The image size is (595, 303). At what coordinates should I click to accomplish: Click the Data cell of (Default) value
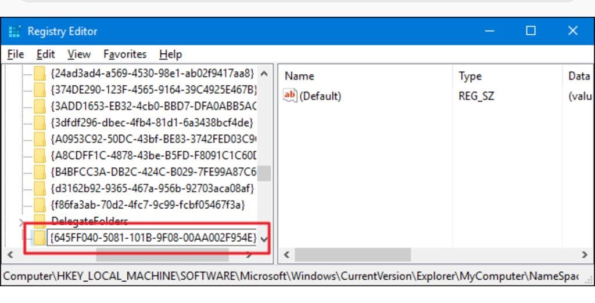click(x=580, y=96)
